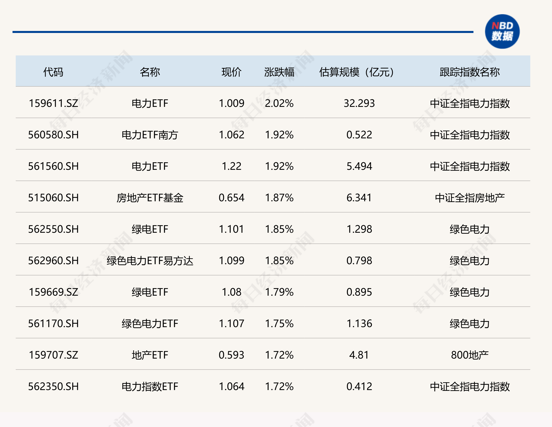Select code cell 515060.SH
The width and height of the screenshot is (552, 427).
(x=53, y=198)
